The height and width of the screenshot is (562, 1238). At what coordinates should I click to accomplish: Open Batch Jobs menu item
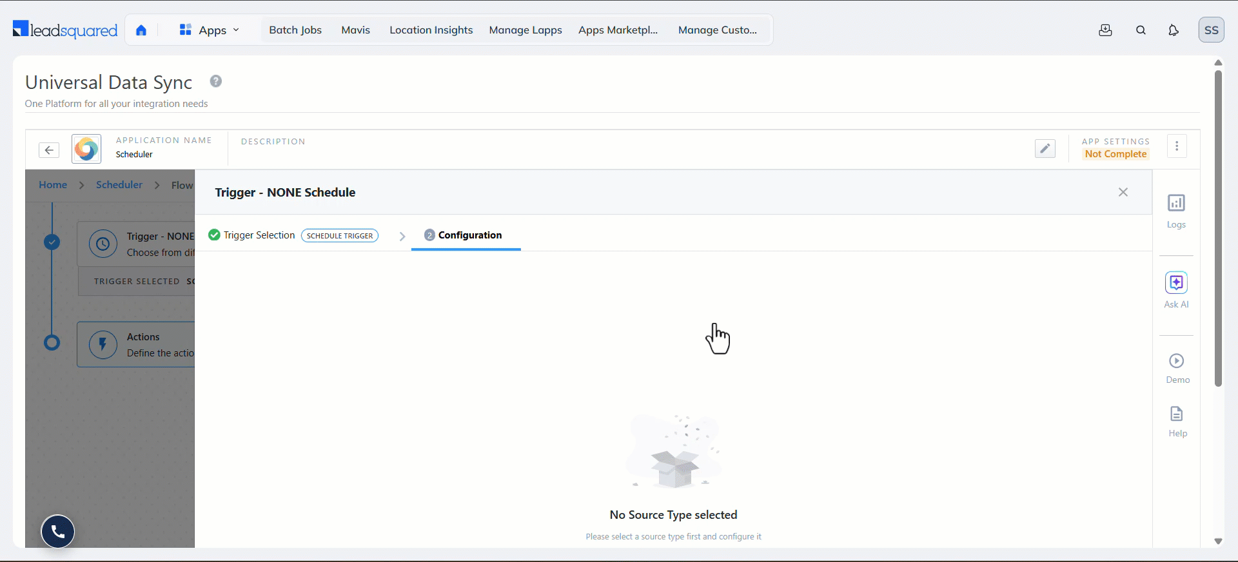(x=295, y=30)
